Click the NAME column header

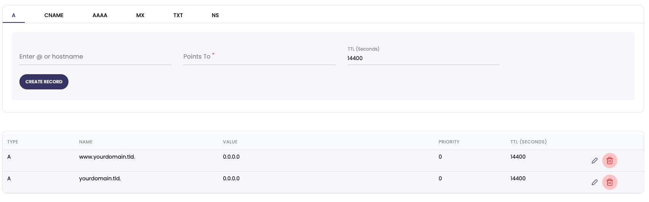click(86, 142)
